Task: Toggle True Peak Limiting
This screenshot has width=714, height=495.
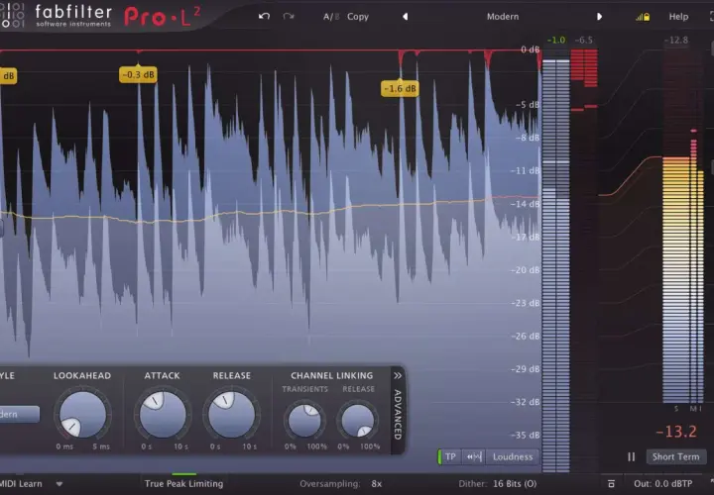Action: coord(184,484)
